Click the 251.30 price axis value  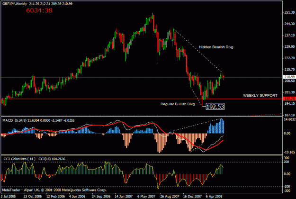pyautogui.click(x=289, y=12)
